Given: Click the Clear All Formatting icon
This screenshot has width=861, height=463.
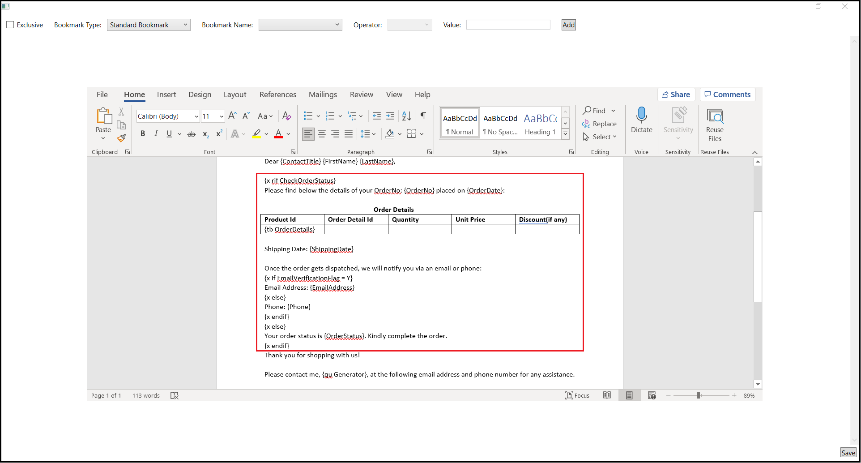Looking at the screenshot, I should [287, 116].
